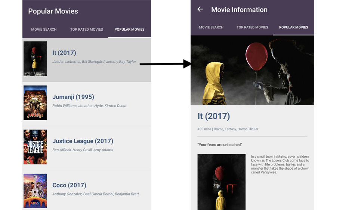Click the tagline "Your fears are unleashed"
Image resolution: width=358 pixels, height=210 pixels.
pos(220,145)
